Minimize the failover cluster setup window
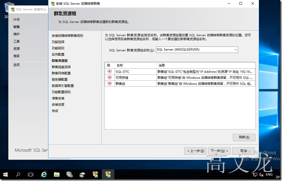 229,3
